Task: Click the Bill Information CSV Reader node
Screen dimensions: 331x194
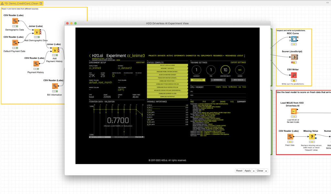Action: pos(55,86)
